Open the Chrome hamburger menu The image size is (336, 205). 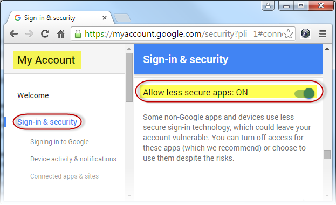click(x=323, y=33)
